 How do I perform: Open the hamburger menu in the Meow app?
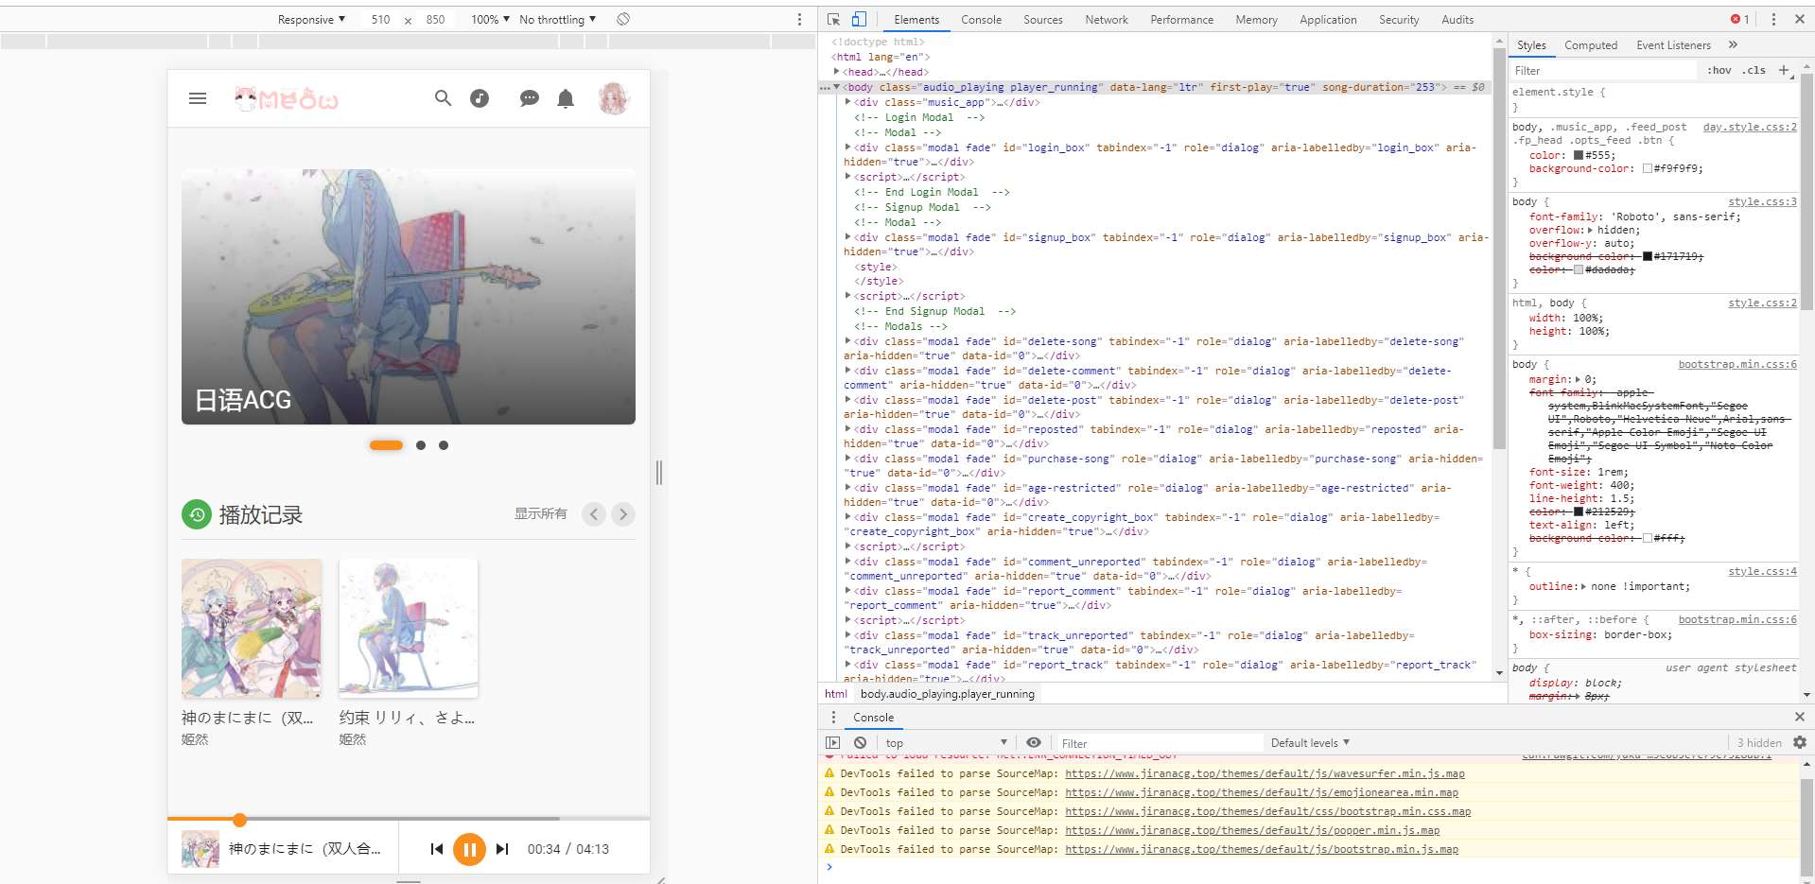tap(198, 98)
